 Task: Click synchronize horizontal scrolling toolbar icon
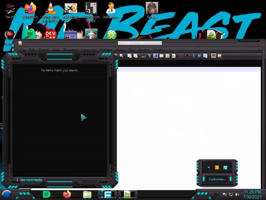pyautogui.click(x=136, y=56)
